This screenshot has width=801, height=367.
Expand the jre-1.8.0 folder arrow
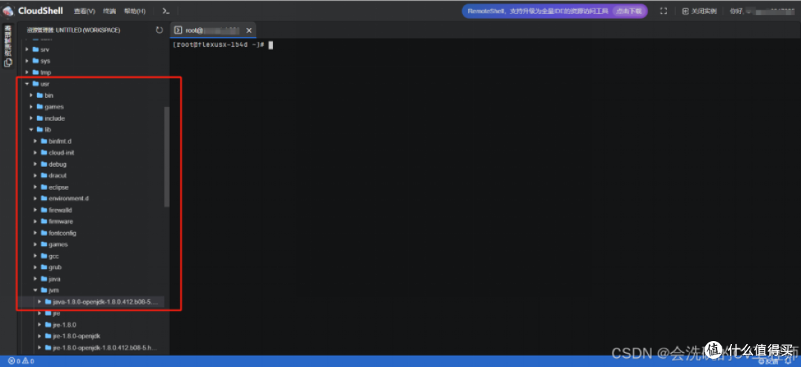pyautogui.click(x=39, y=325)
